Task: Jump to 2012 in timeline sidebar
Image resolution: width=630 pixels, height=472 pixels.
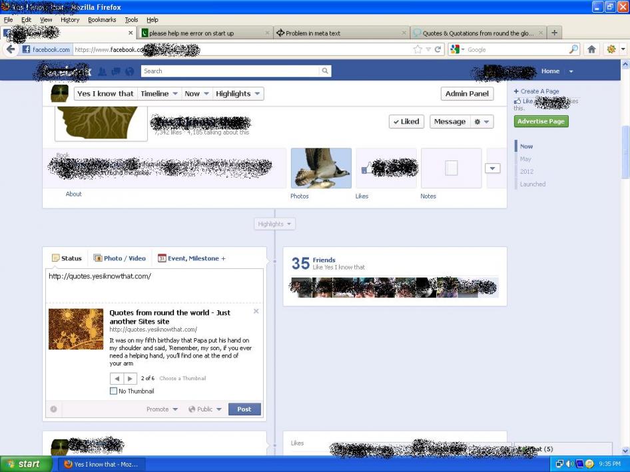Action: pyautogui.click(x=527, y=172)
